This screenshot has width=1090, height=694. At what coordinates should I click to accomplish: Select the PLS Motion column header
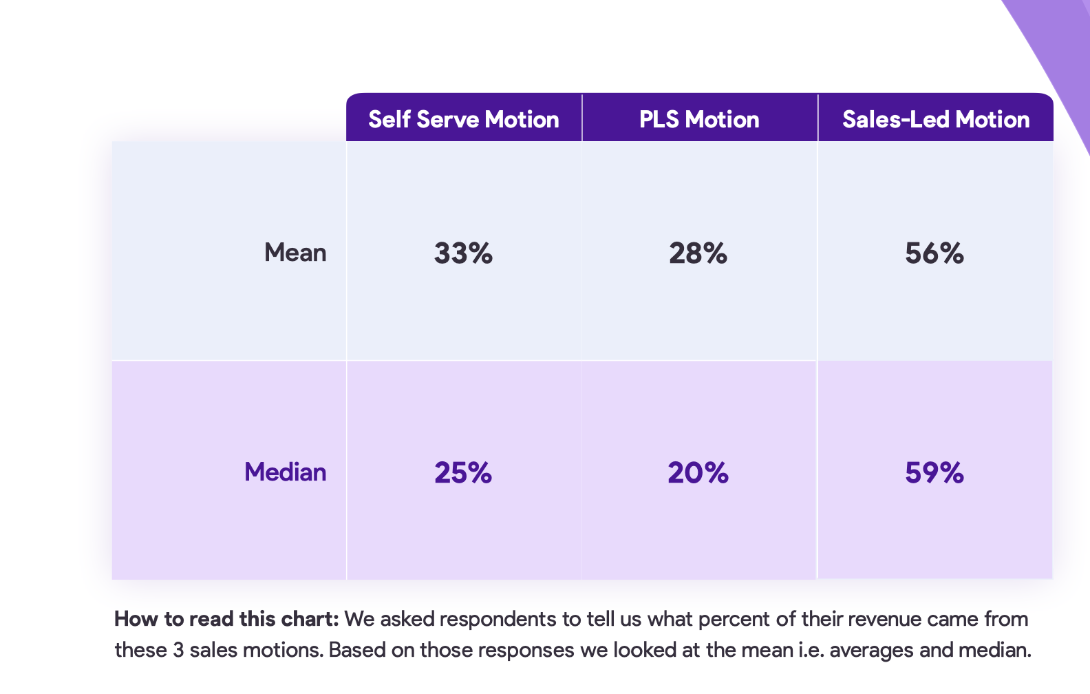pyautogui.click(x=699, y=120)
